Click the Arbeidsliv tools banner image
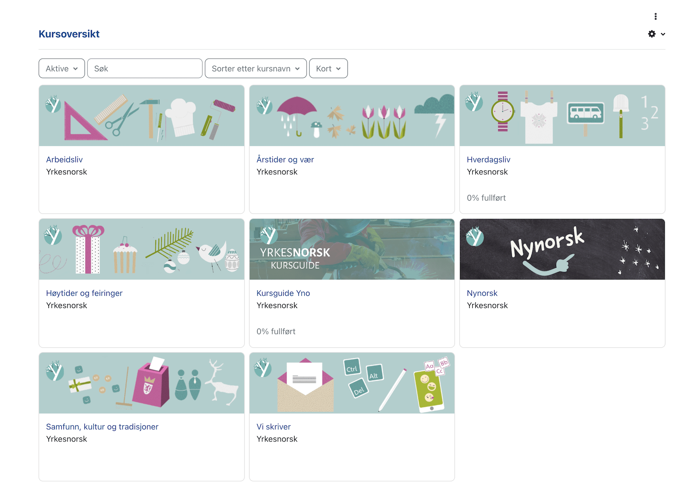691x486 pixels. [142, 116]
